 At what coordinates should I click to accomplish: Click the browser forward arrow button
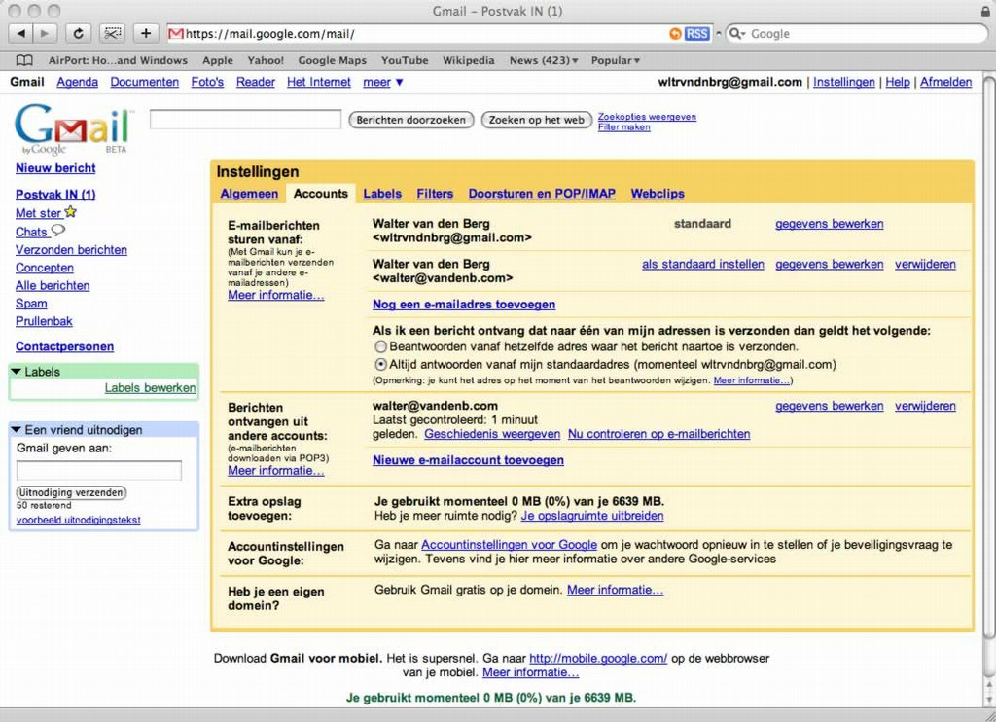[x=46, y=33]
